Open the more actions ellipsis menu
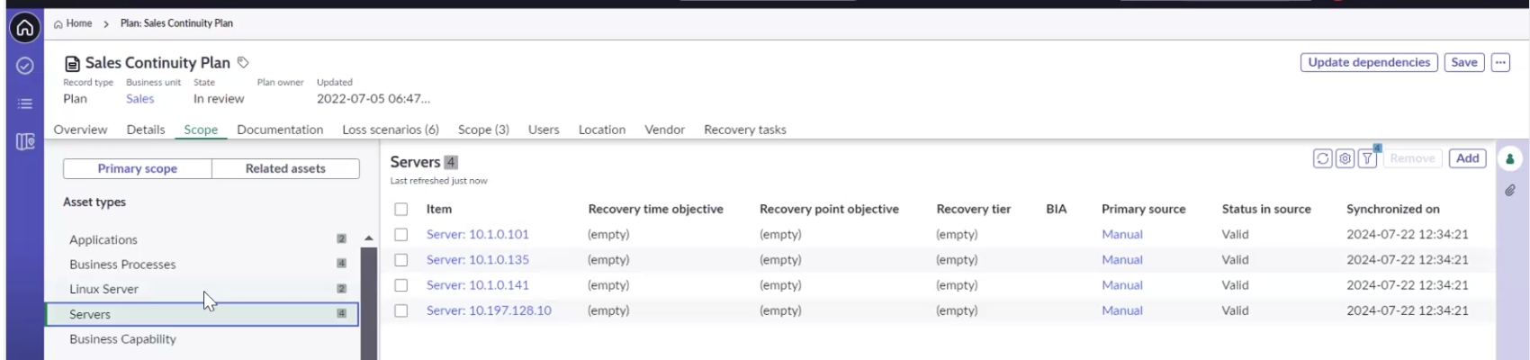Viewport: 1530px width, 360px height. (x=1500, y=62)
